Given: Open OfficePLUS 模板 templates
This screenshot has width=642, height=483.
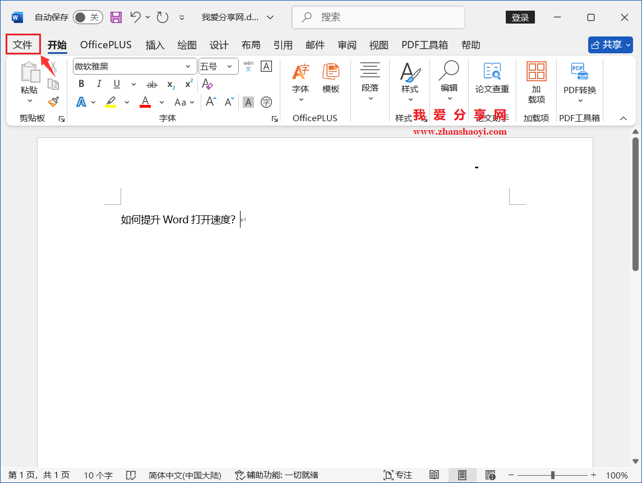Looking at the screenshot, I should click(331, 78).
